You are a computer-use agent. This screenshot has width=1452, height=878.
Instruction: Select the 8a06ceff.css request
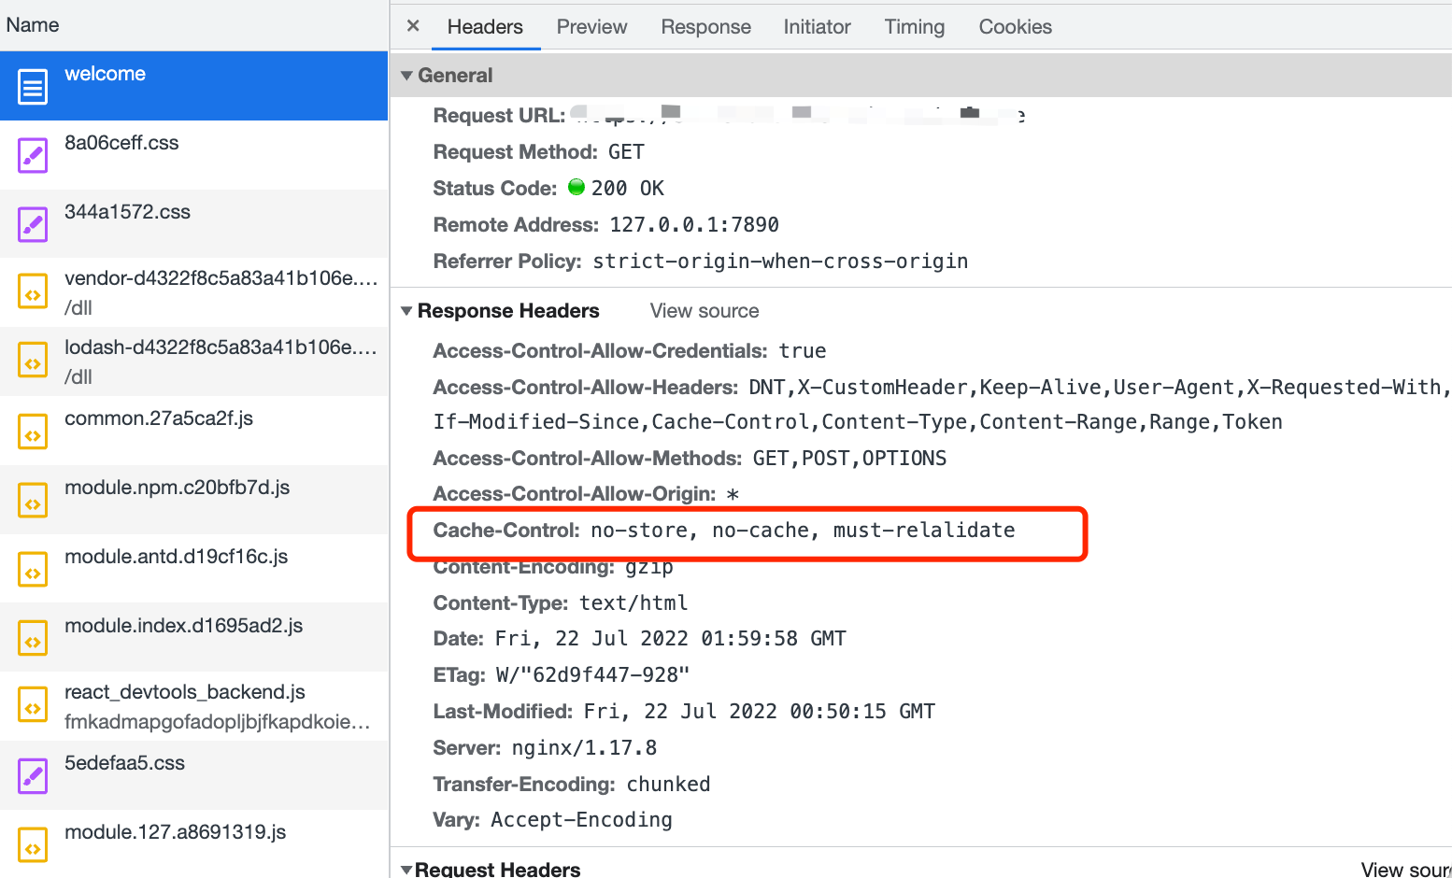(x=194, y=155)
